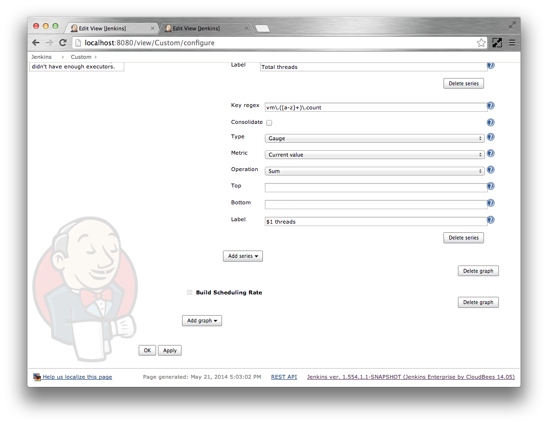Delete the Total threads series
Viewport: 548px width, 425px height.
tap(464, 83)
